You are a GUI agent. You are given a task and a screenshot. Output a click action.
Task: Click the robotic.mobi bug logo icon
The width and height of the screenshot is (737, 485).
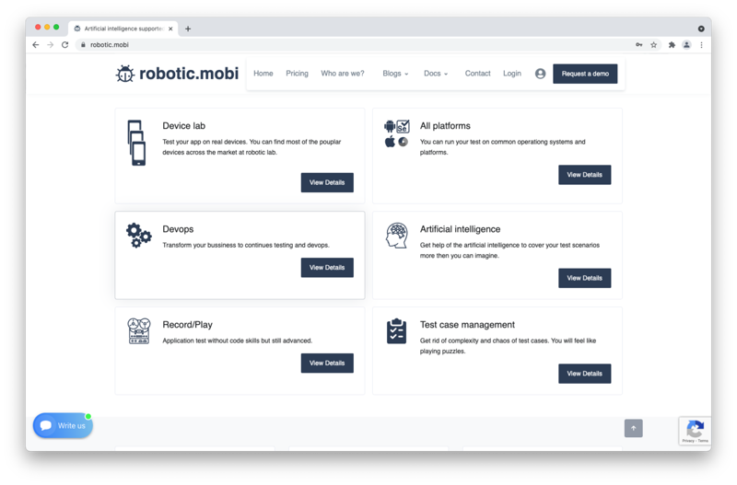[x=125, y=74]
